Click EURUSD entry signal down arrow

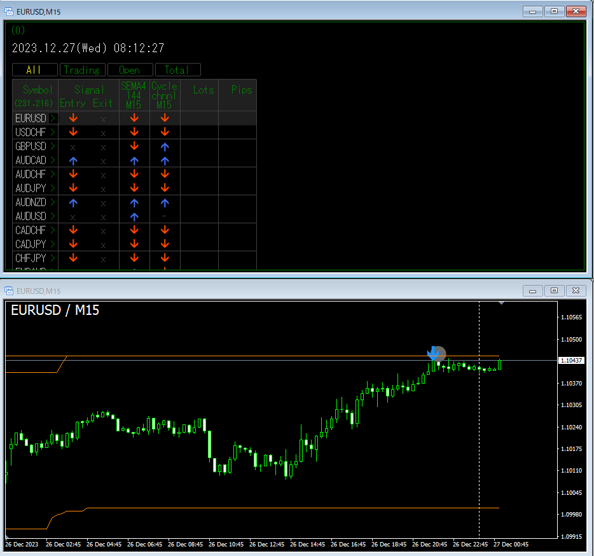(73, 118)
